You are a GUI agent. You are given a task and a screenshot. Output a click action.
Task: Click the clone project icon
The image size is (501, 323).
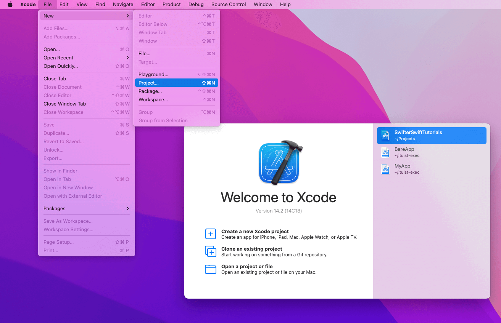(x=211, y=251)
